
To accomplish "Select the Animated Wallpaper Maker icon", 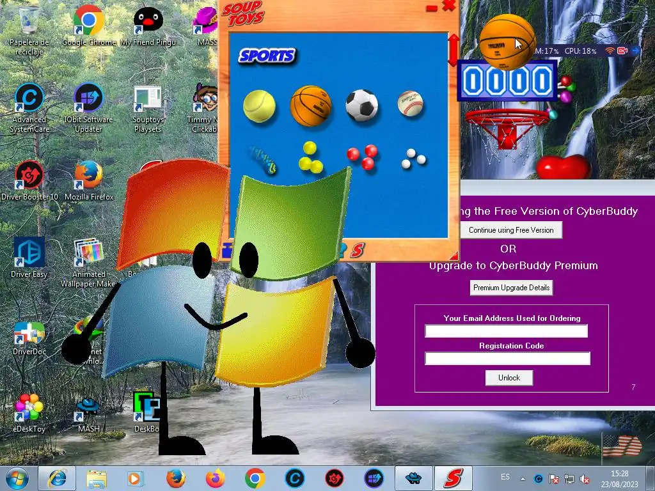I will coord(88,263).
